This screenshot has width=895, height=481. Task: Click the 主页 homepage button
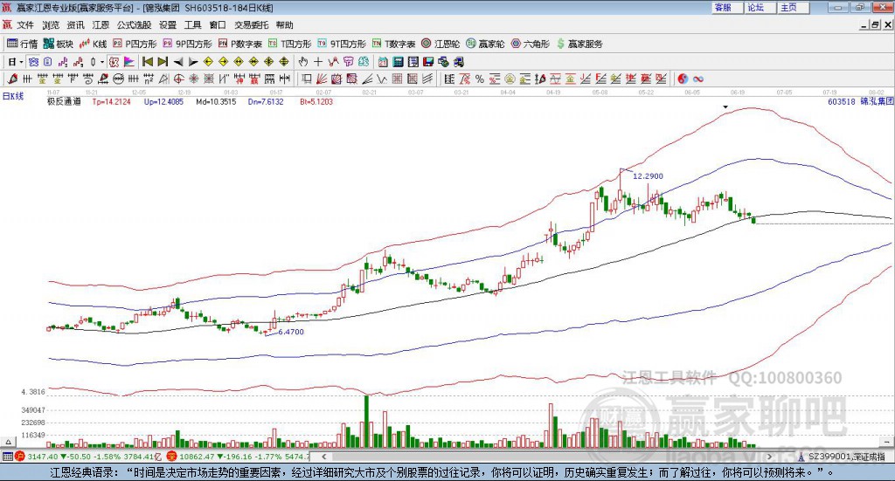pyautogui.click(x=793, y=7)
